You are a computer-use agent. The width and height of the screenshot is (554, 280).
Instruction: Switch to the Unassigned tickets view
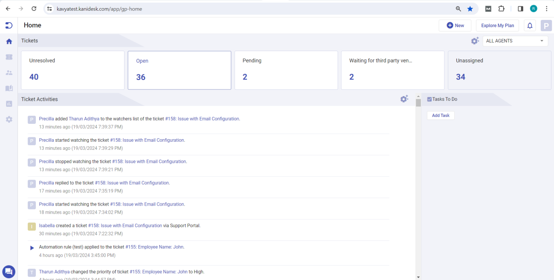point(499,70)
